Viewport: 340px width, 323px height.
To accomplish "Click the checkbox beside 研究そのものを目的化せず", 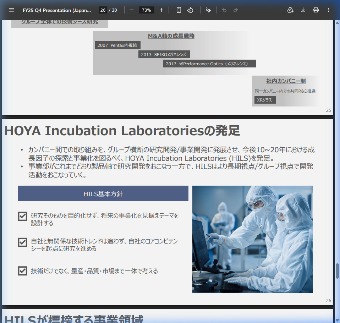I will [x=23, y=216].
